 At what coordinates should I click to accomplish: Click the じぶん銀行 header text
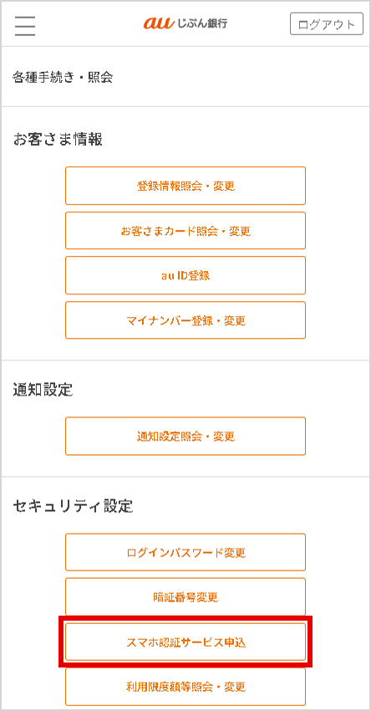201,23
